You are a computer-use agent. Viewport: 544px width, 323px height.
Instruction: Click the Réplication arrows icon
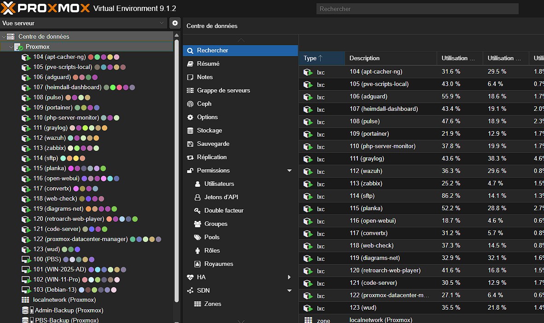tap(190, 157)
